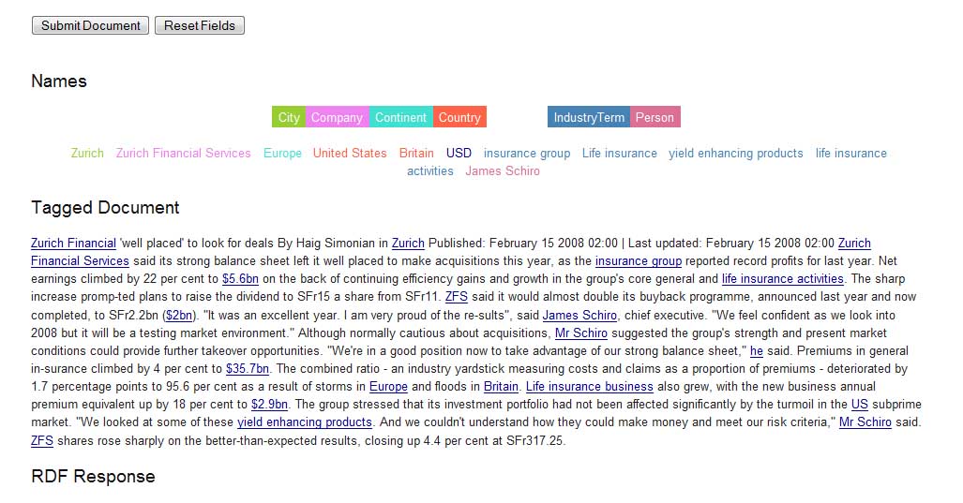Screen dimensions: 963x503
Task: Click the Tagged Document heading
Action: pyautogui.click(x=105, y=207)
